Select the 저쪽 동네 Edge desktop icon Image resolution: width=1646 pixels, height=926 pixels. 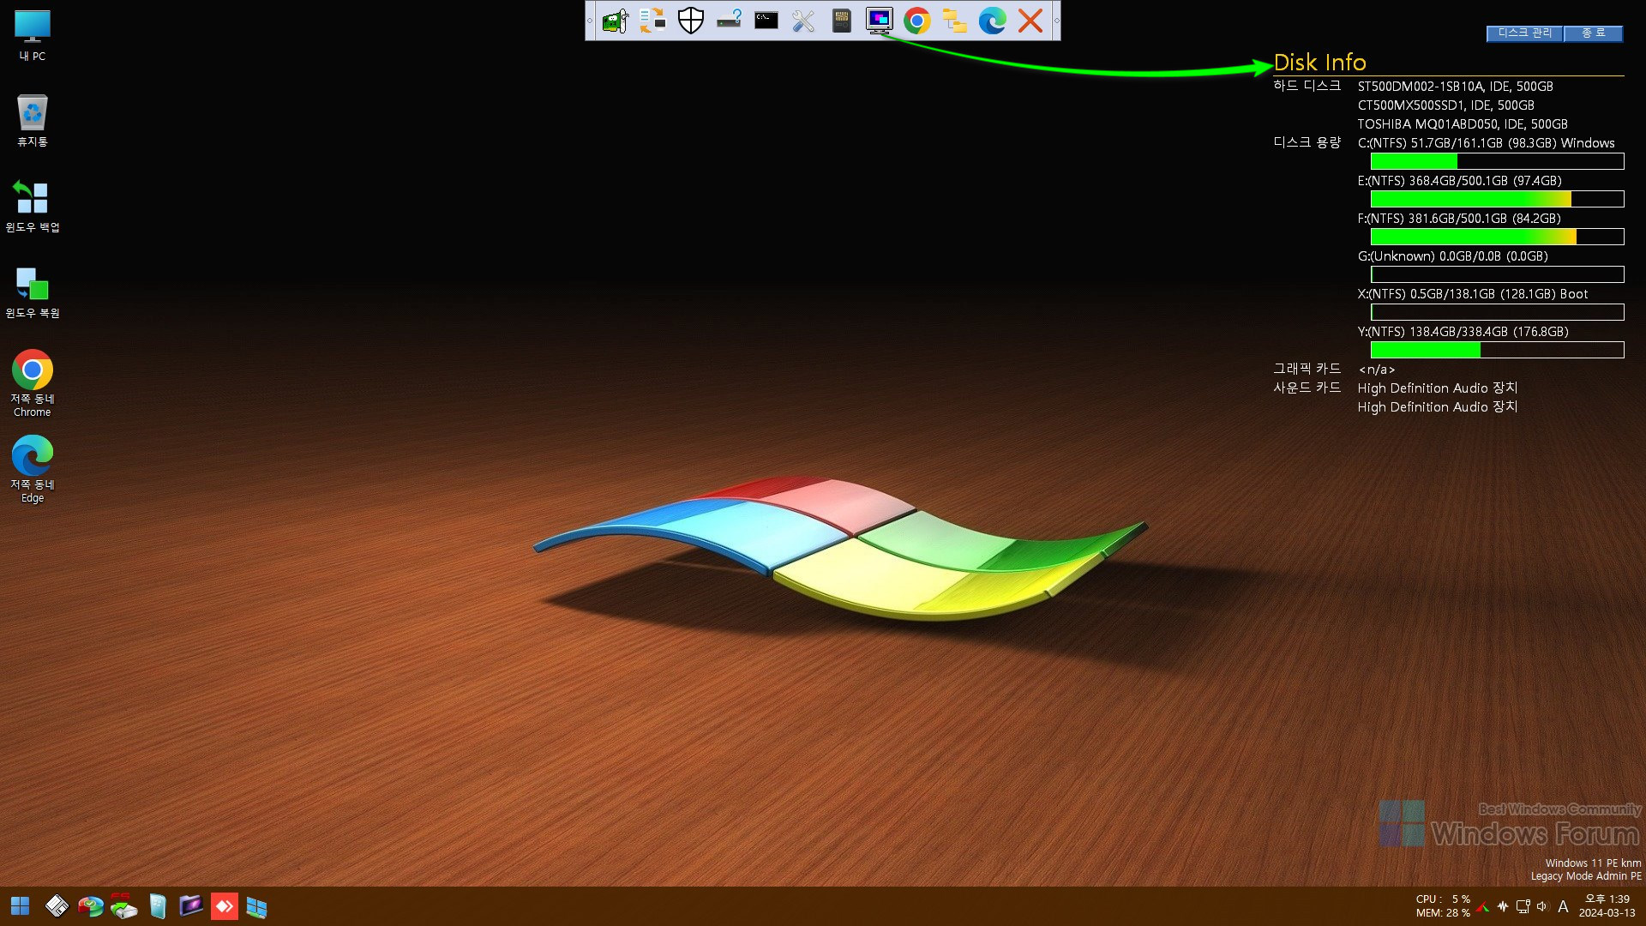(x=33, y=469)
